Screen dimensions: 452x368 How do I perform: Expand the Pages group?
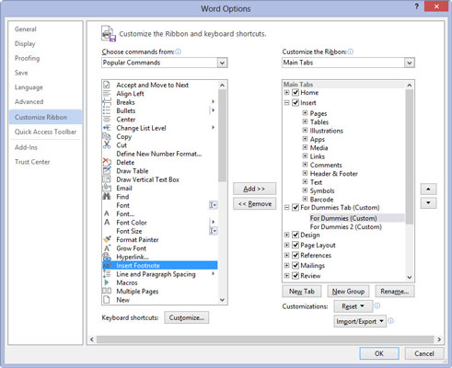[x=305, y=113]
